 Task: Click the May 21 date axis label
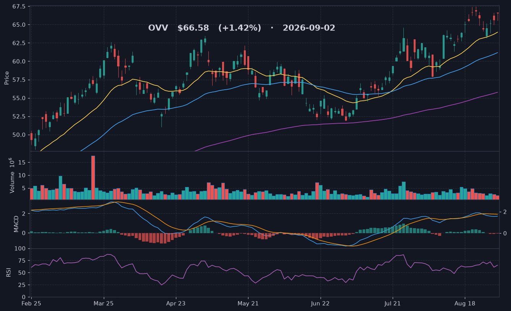coord(248,304)
